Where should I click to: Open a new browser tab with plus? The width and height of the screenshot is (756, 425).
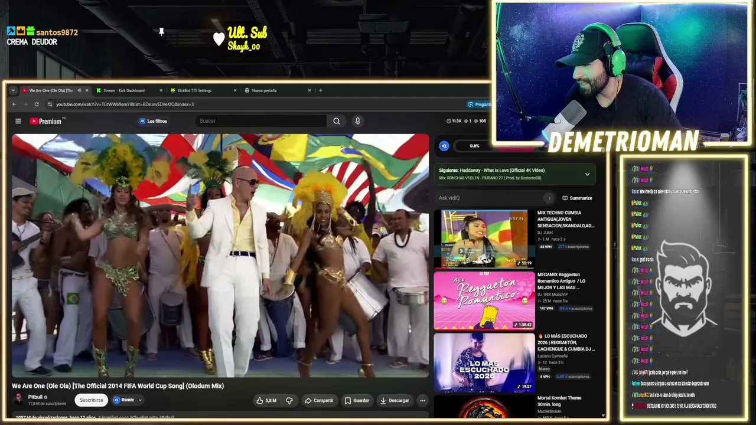point(321,90)
